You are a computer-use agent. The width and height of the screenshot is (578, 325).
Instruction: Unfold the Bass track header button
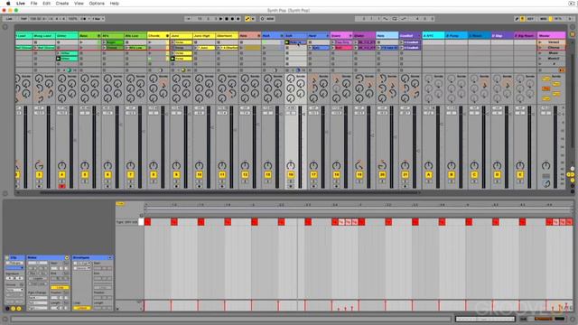coord(98,36)
